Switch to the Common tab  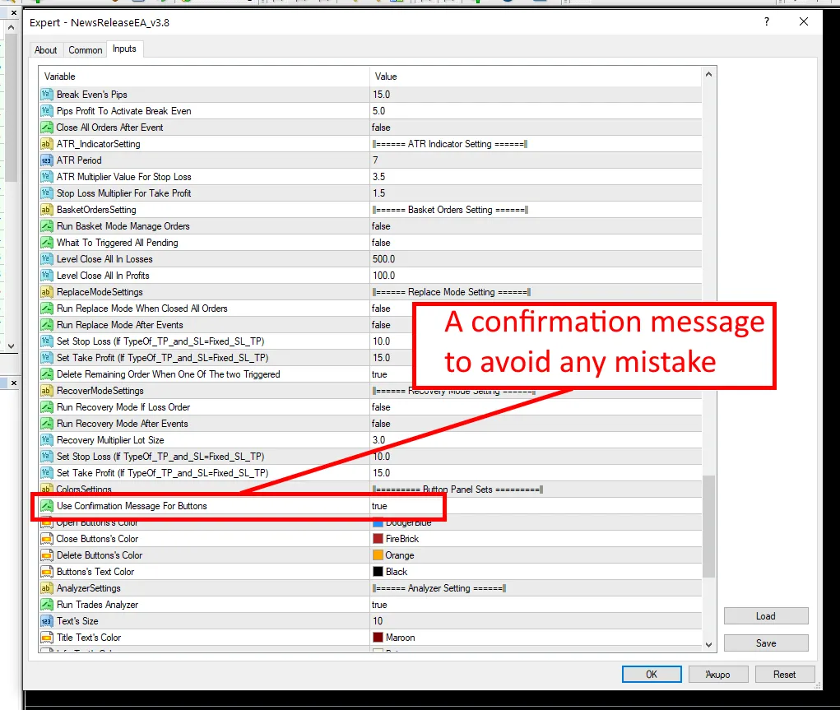pyautogui.click(x=86, y=50)
